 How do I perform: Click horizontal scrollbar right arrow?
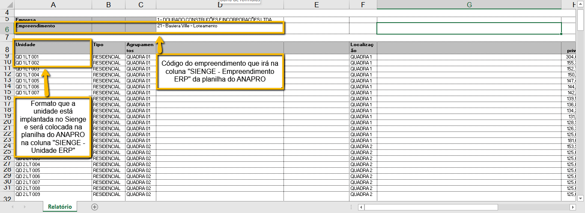click(573, 207)
